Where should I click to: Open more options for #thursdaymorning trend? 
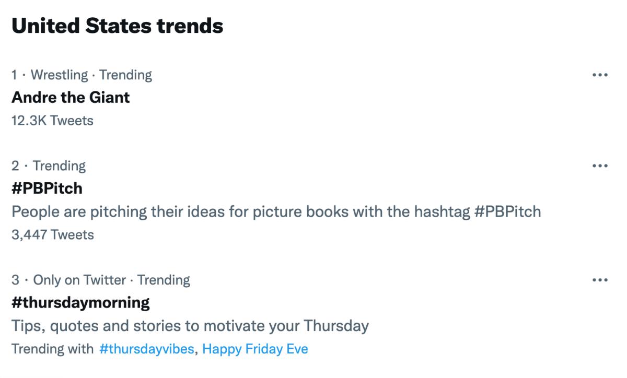(600, 280)
